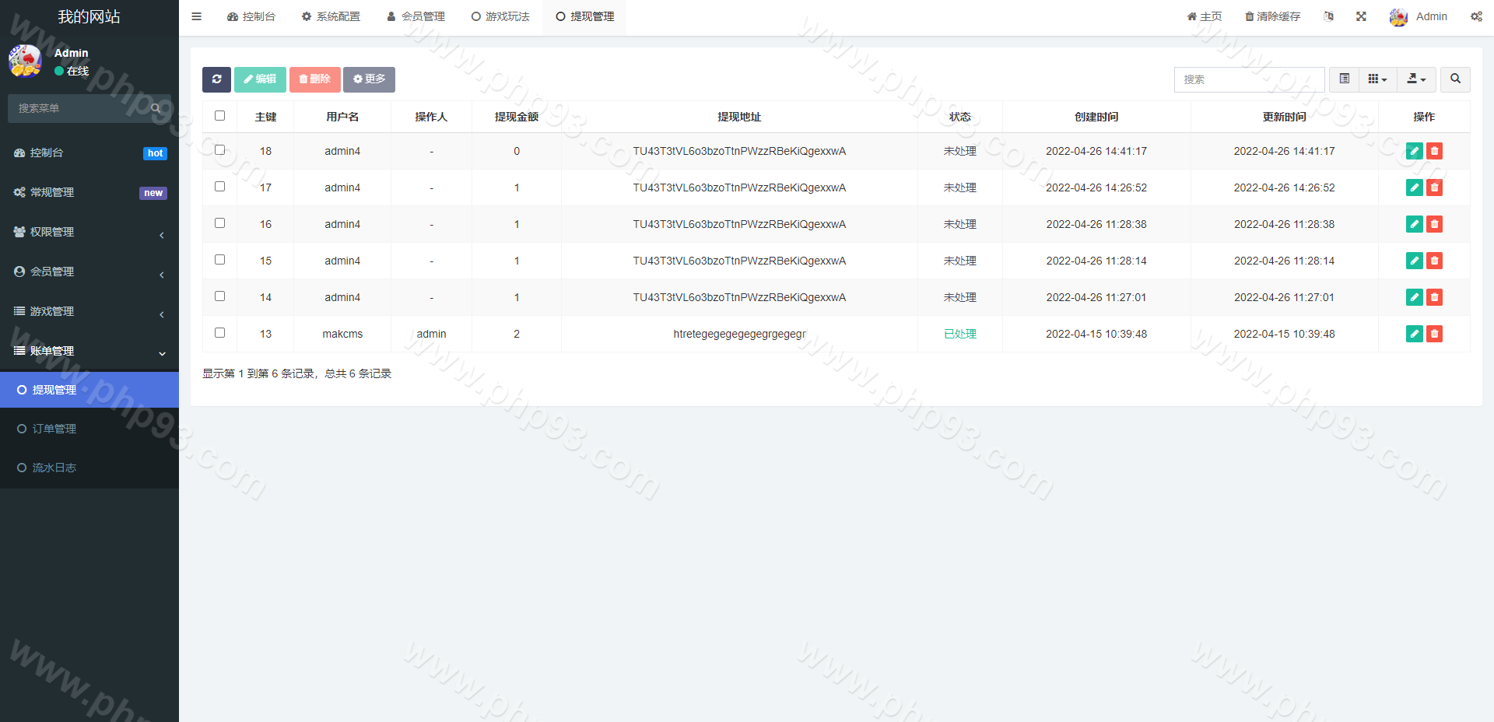This screenshot has width=1494, height=722.
Task: Expand the 权限管理 sidebar menu
Action: (89, 232)
